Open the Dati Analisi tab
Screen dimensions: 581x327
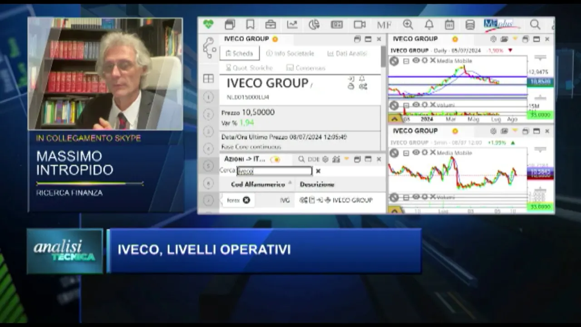click(347, 53)
